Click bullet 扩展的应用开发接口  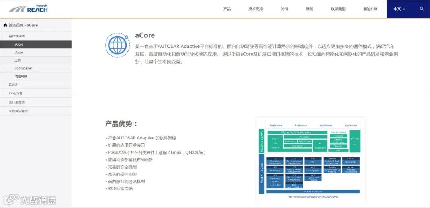pyautogui.click(x=125, y=145)
